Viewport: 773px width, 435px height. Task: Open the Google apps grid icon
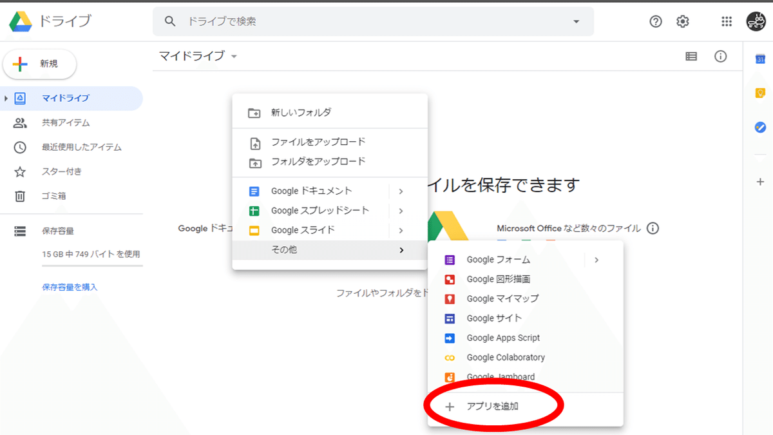click(x=727, y=21)
